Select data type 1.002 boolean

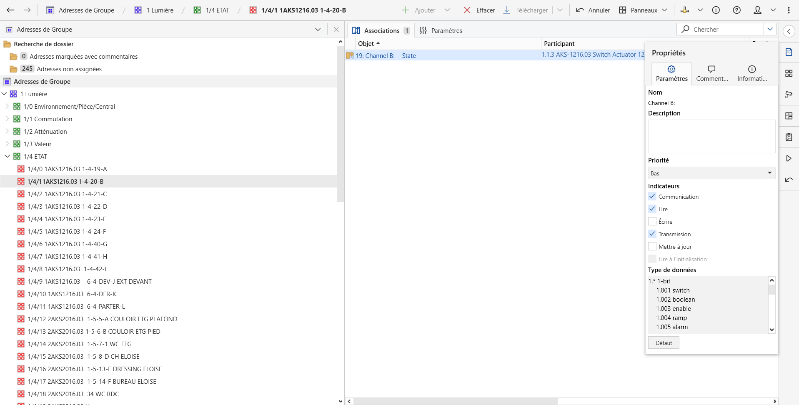tap(675, 299)
